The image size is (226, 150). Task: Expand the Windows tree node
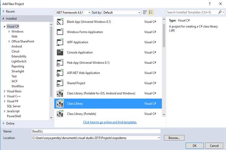(x=9, y=31)
